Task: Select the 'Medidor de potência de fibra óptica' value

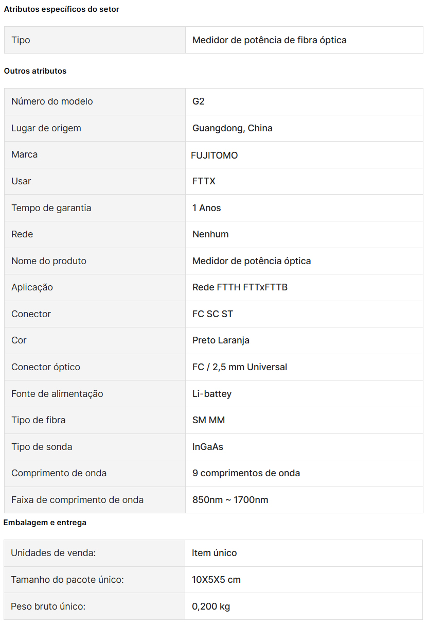Action: (x=269, y=40)
